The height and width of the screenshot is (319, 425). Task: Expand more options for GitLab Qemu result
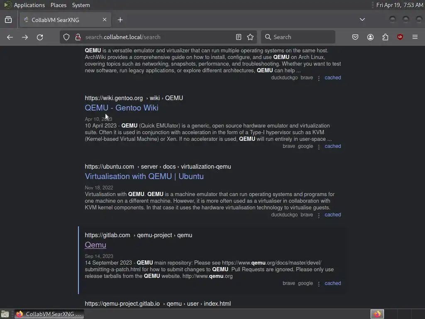(x=319, y=284)
